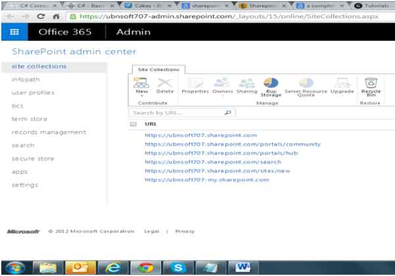Switch to the Tutorials browser tab
The height and width of the screenshot is (276, 395).
tap(373, 5)
